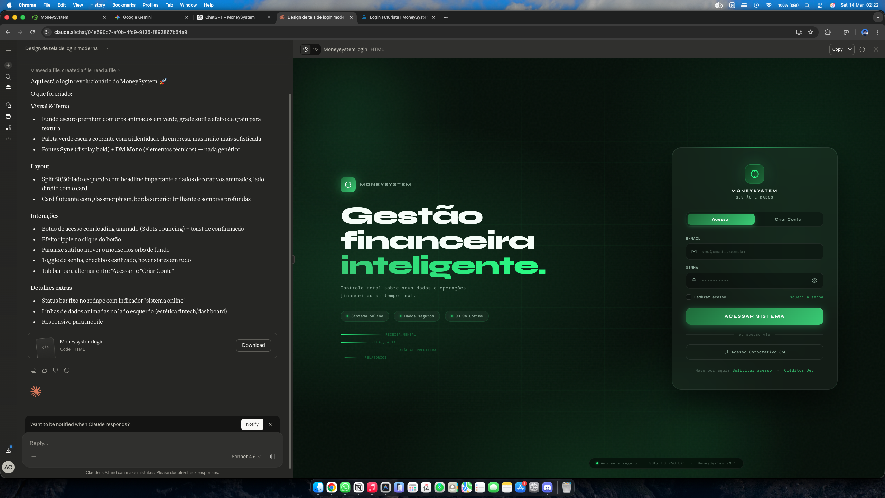Open the Sonnet 4.6 model selector

pyautogui.click(x=246, y=456)
